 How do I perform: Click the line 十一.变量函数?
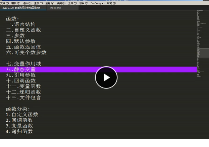(x=23, y=87)
